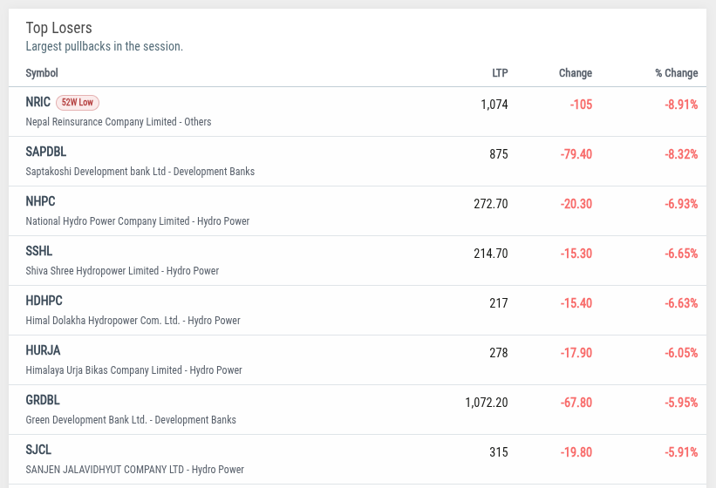This screenshot has width=716, height=488.
Task: Select 'Himalaya Urja Bikas Company Limited' description
Action: 104,370
